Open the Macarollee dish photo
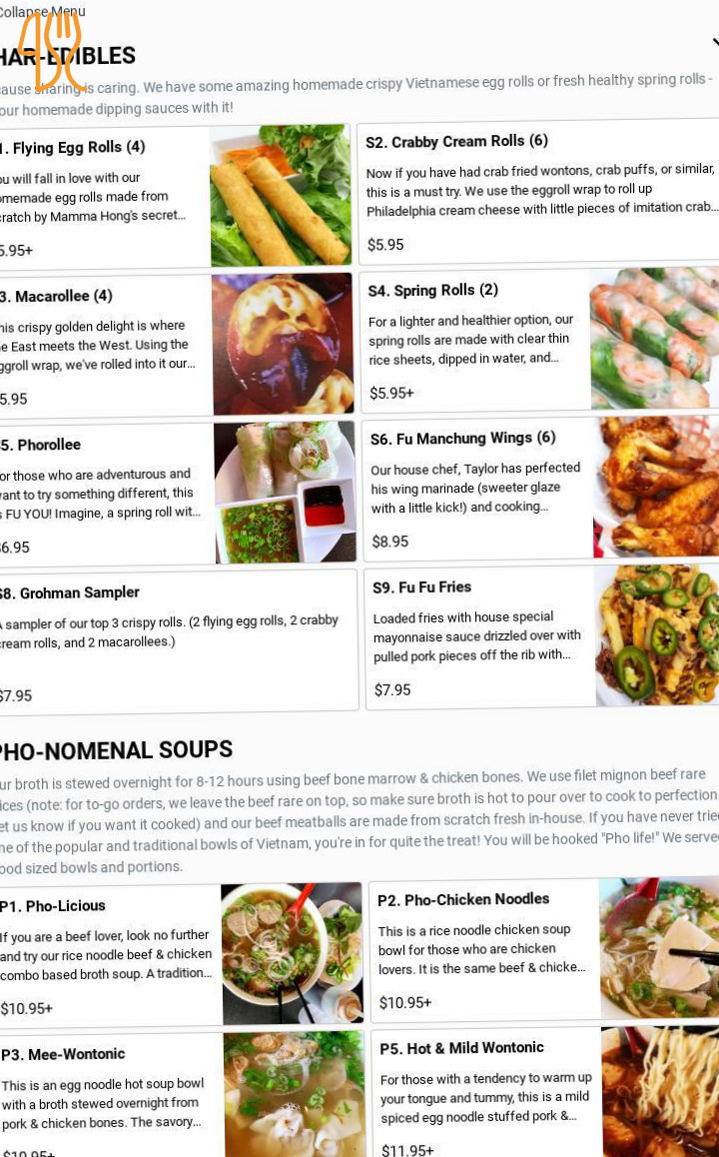Screen dimensions: 719x1157 pos(283,344)
